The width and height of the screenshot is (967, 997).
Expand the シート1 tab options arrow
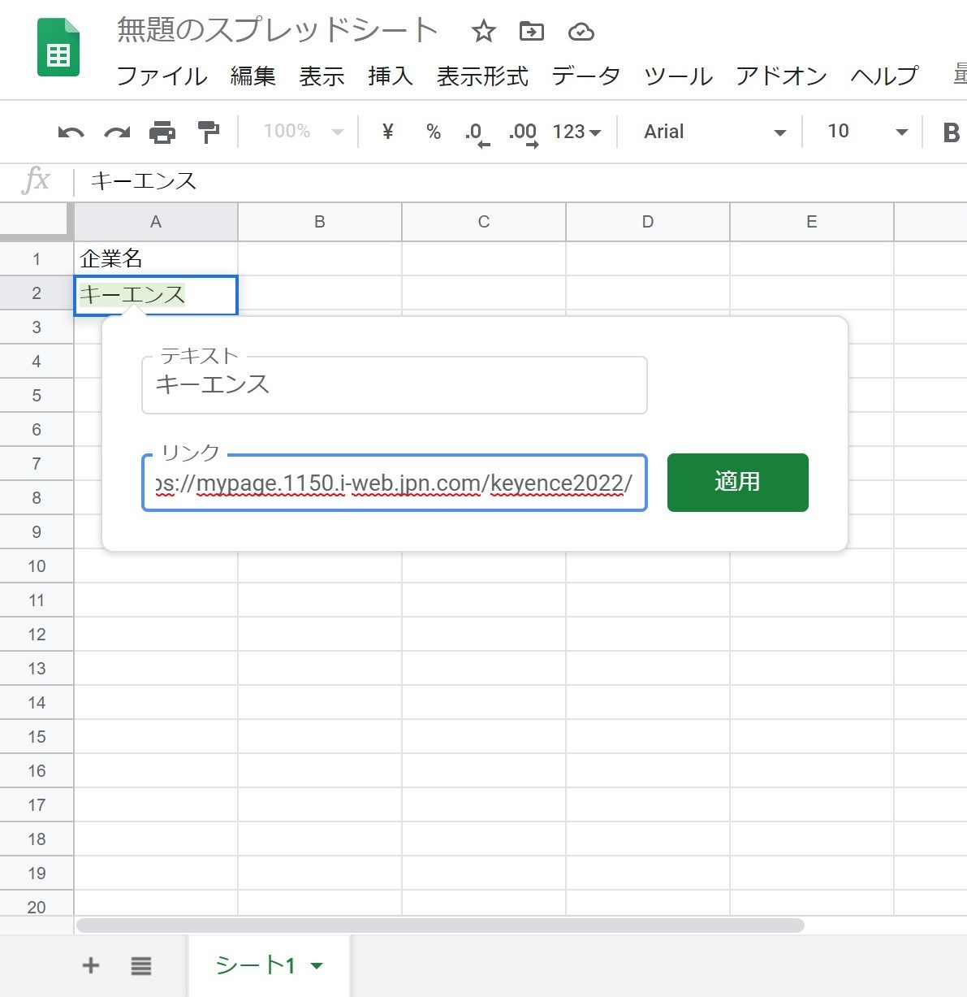click(317, 966)
